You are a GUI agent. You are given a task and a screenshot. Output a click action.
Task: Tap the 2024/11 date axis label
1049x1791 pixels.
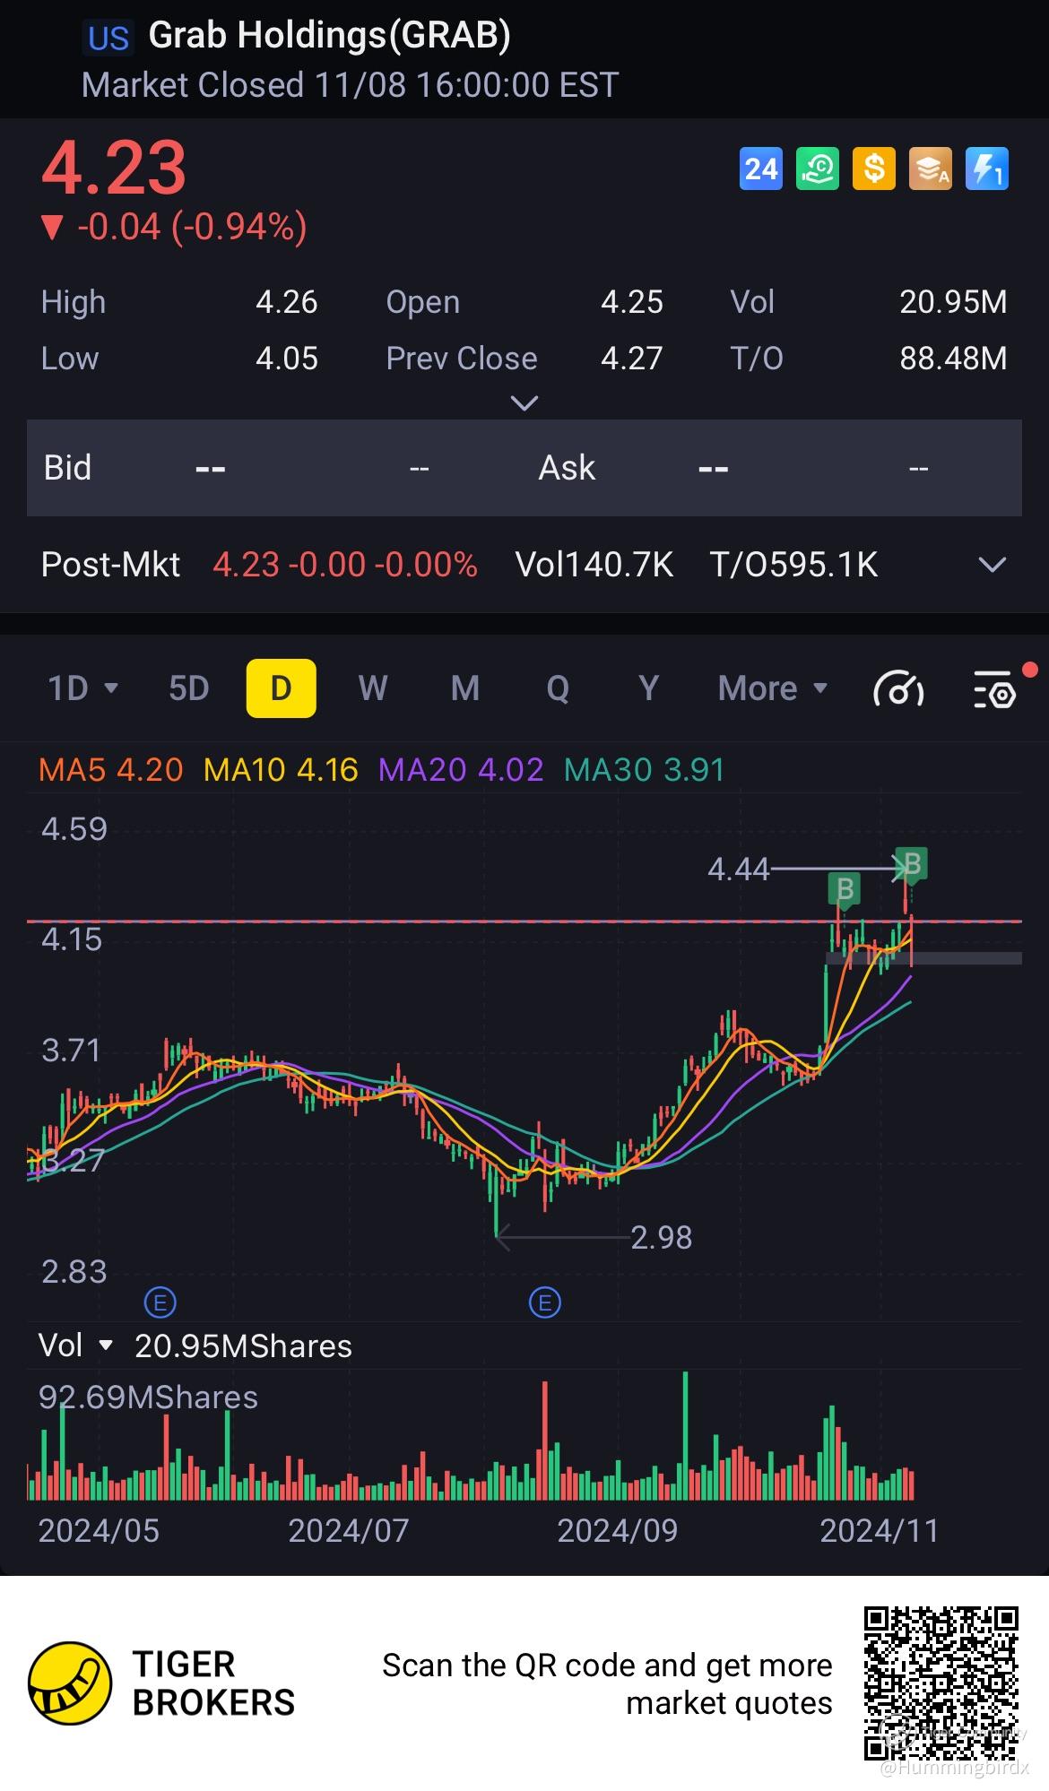coord(880,1531)
